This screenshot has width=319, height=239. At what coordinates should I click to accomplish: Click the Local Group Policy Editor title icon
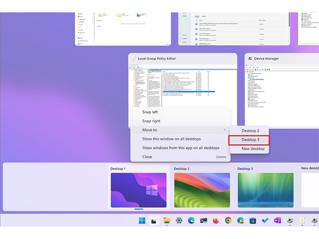point(134,58)
